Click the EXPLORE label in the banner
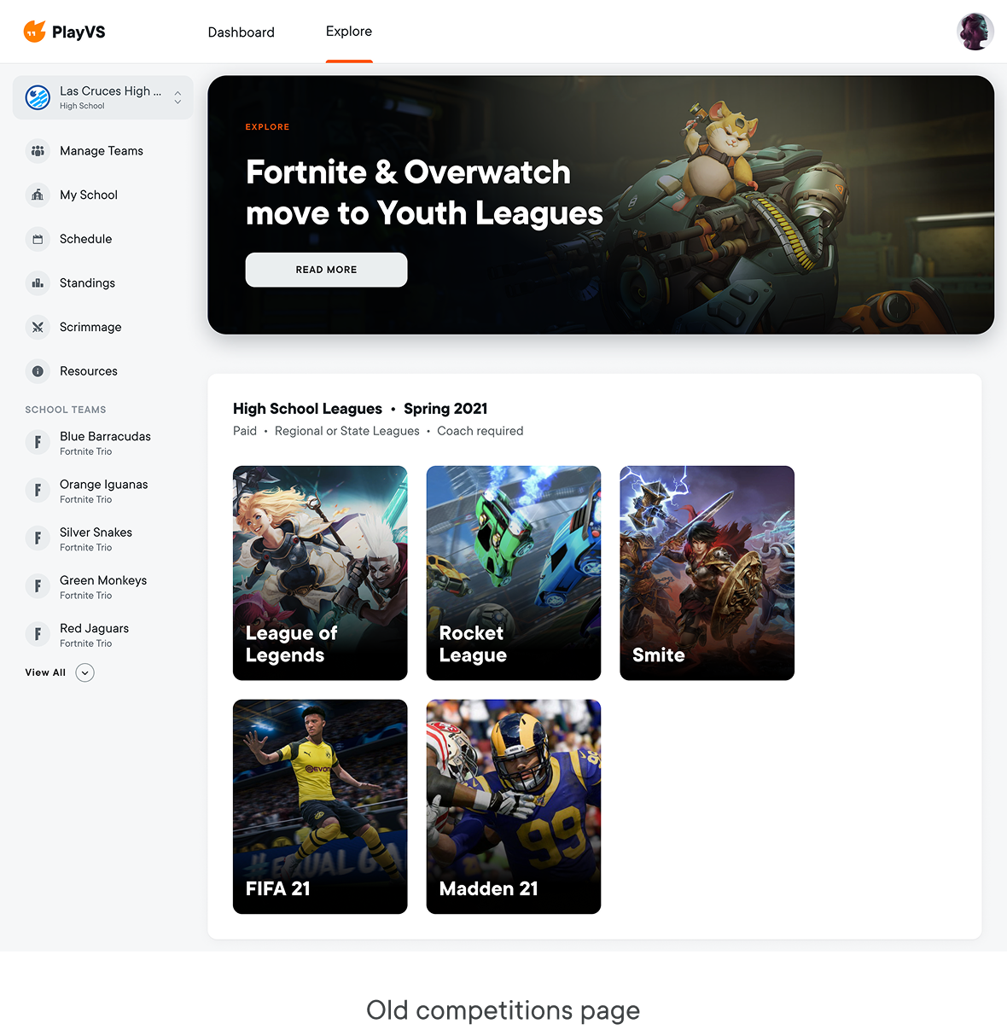Viewport: 1007px width, 1030px height. tap(267, 127)
